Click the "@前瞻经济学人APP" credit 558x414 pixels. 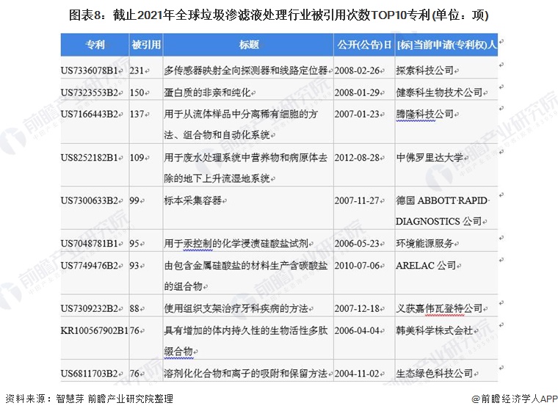point(515,399)
